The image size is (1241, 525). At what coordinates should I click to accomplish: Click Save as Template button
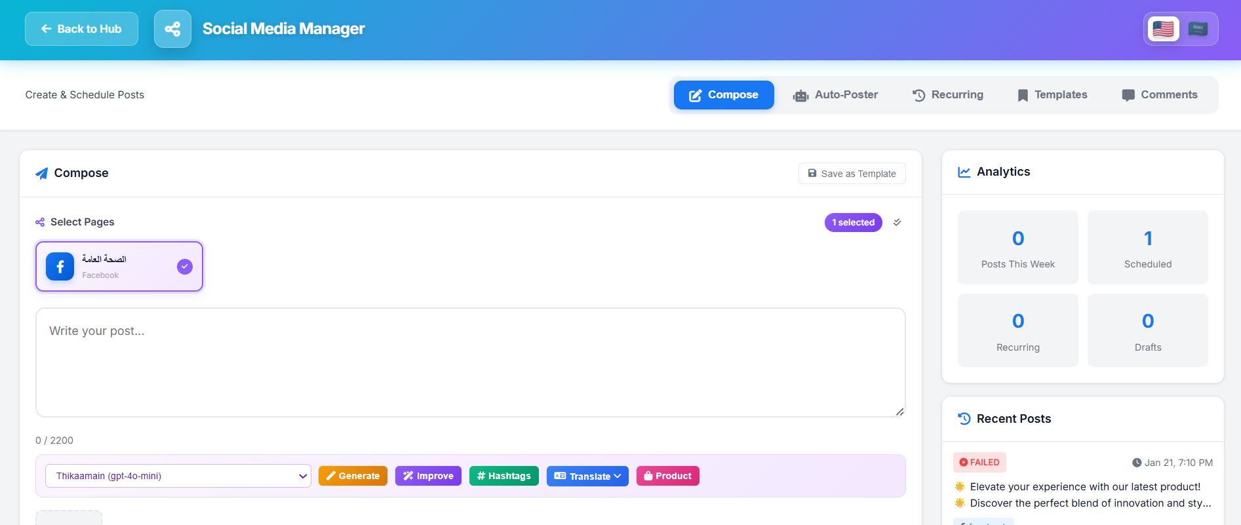coord(852,174)
